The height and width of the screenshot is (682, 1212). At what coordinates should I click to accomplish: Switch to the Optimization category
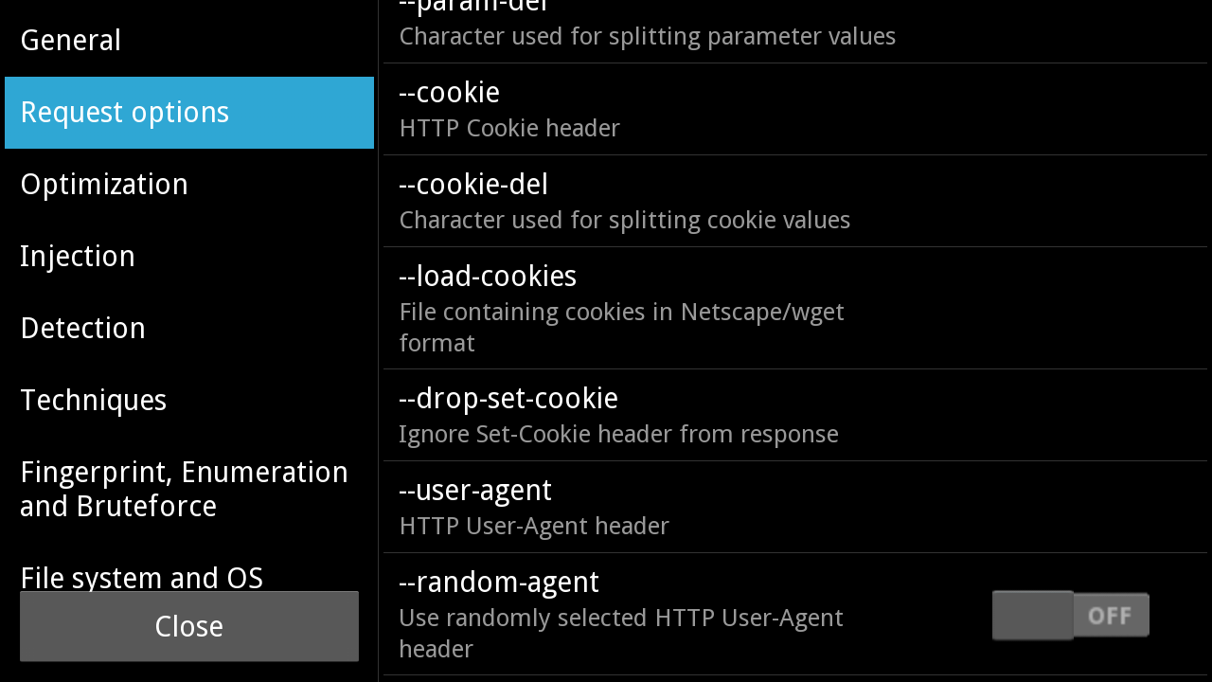104,184
